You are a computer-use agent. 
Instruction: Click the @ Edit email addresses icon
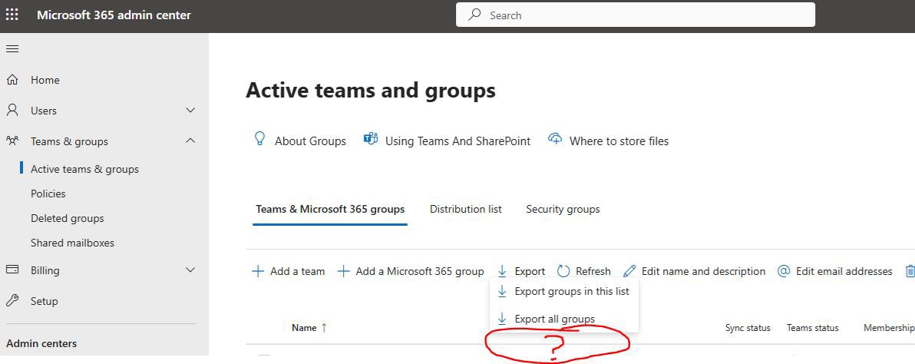pos(785,271)
